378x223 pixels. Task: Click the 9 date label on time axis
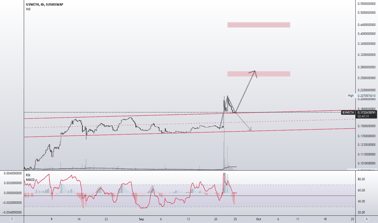pos(52,219)
